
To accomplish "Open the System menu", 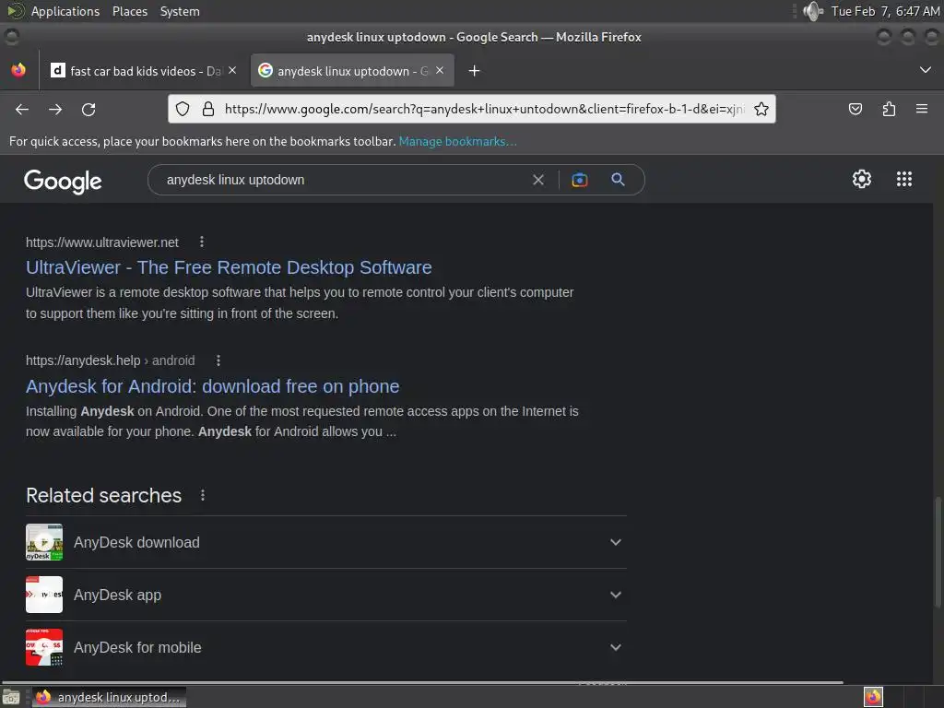I will (x=180, y=11).
